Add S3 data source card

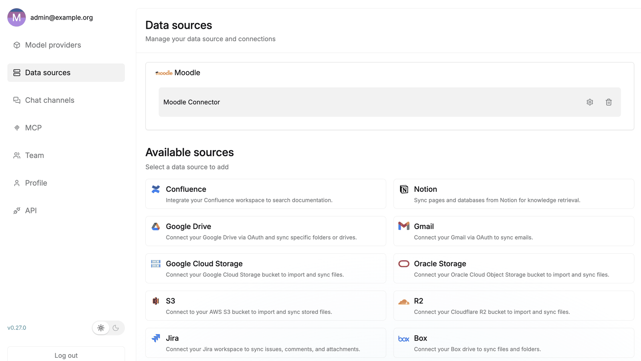[x=266, y=305]
